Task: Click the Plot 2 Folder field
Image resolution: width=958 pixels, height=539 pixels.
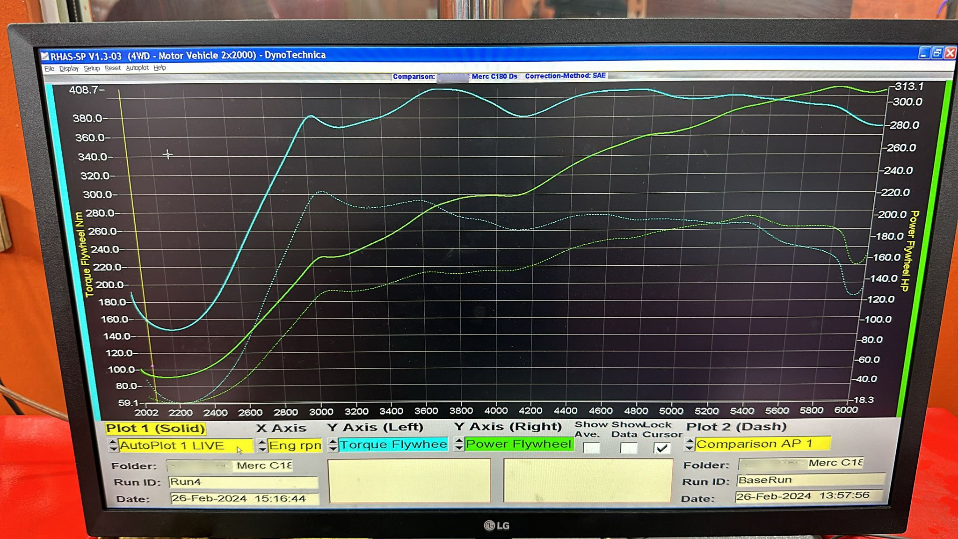Action: coord(800,463)
